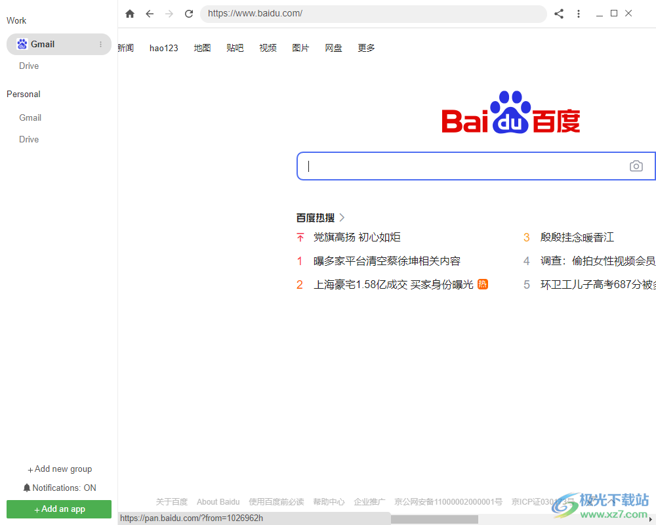656x525 pixels.
Task: Toggle Notifications: ON setting
Action: pyautogui.click(x=60, y=488)
